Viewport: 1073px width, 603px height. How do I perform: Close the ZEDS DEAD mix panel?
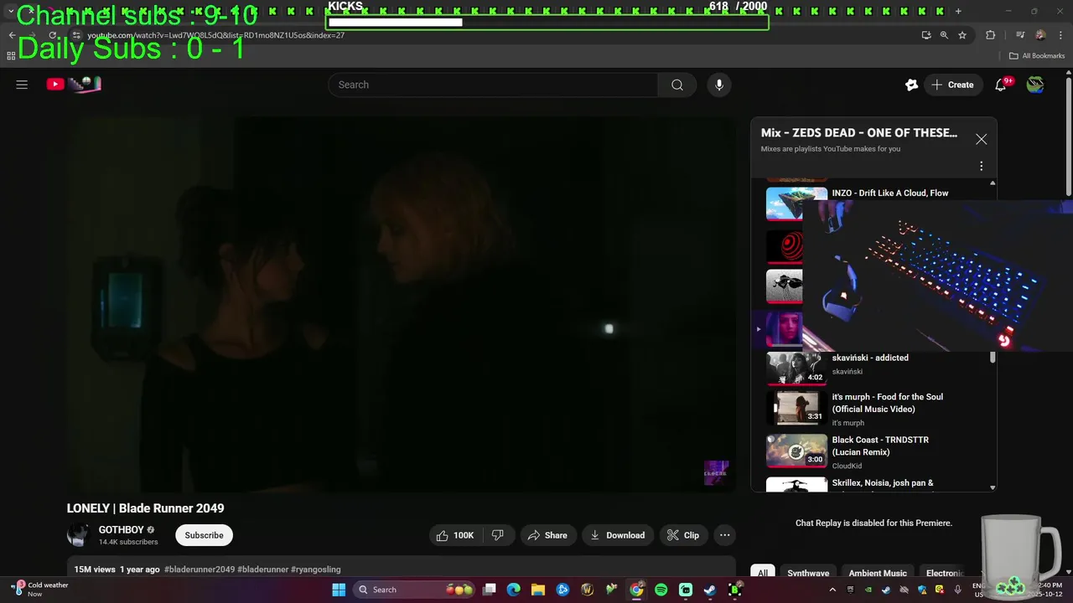(981, 139)
